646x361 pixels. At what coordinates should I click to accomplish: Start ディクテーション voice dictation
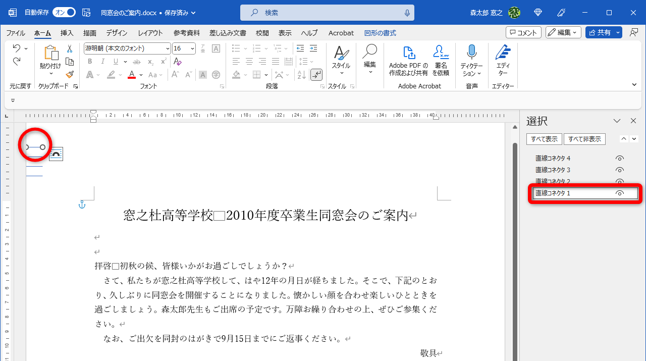click(x=471, y=58)
